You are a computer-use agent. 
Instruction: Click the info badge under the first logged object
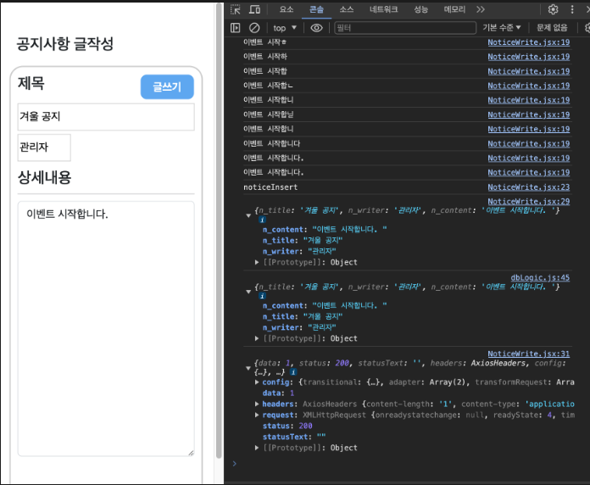tap(262, 220)
